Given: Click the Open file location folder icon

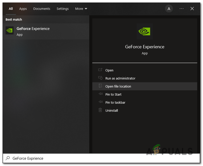Looking at the screenshot, I should pos(100,86).
